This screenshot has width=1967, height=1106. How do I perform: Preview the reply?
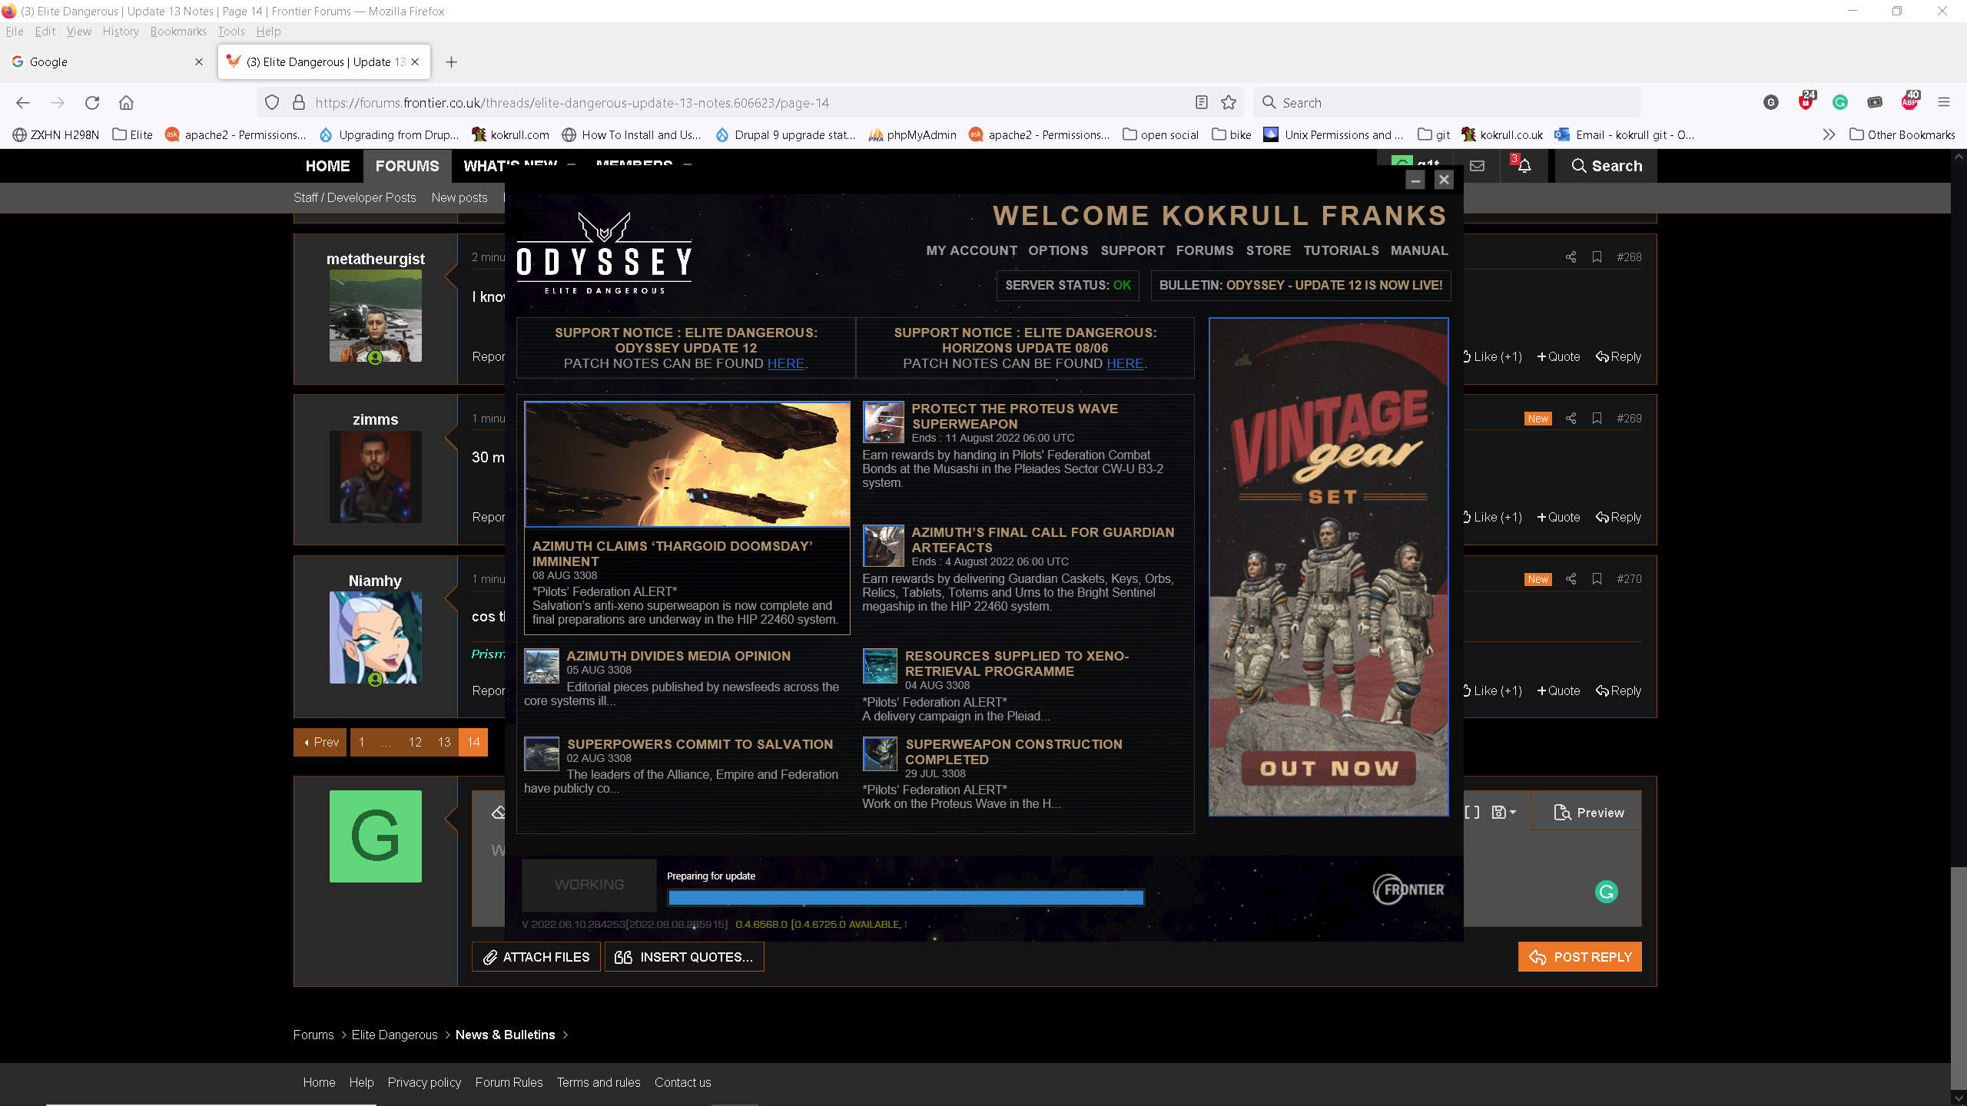tap(1587, 813)
